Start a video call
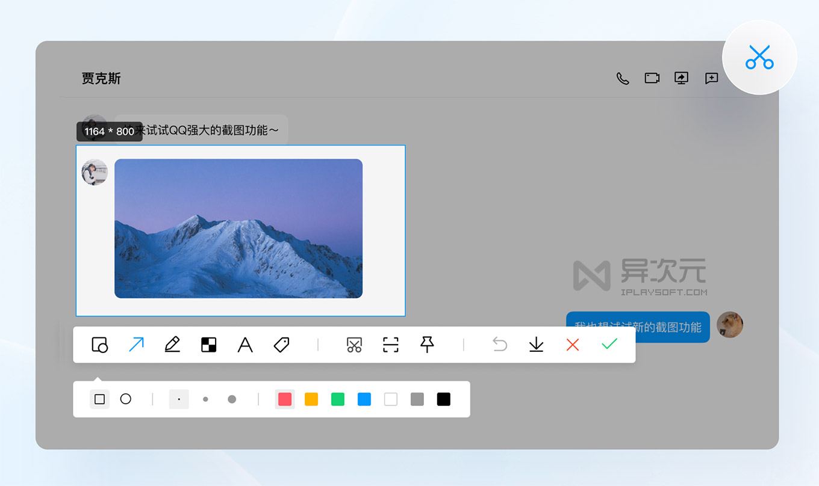 pyautogui.click(x=652, y=78)
